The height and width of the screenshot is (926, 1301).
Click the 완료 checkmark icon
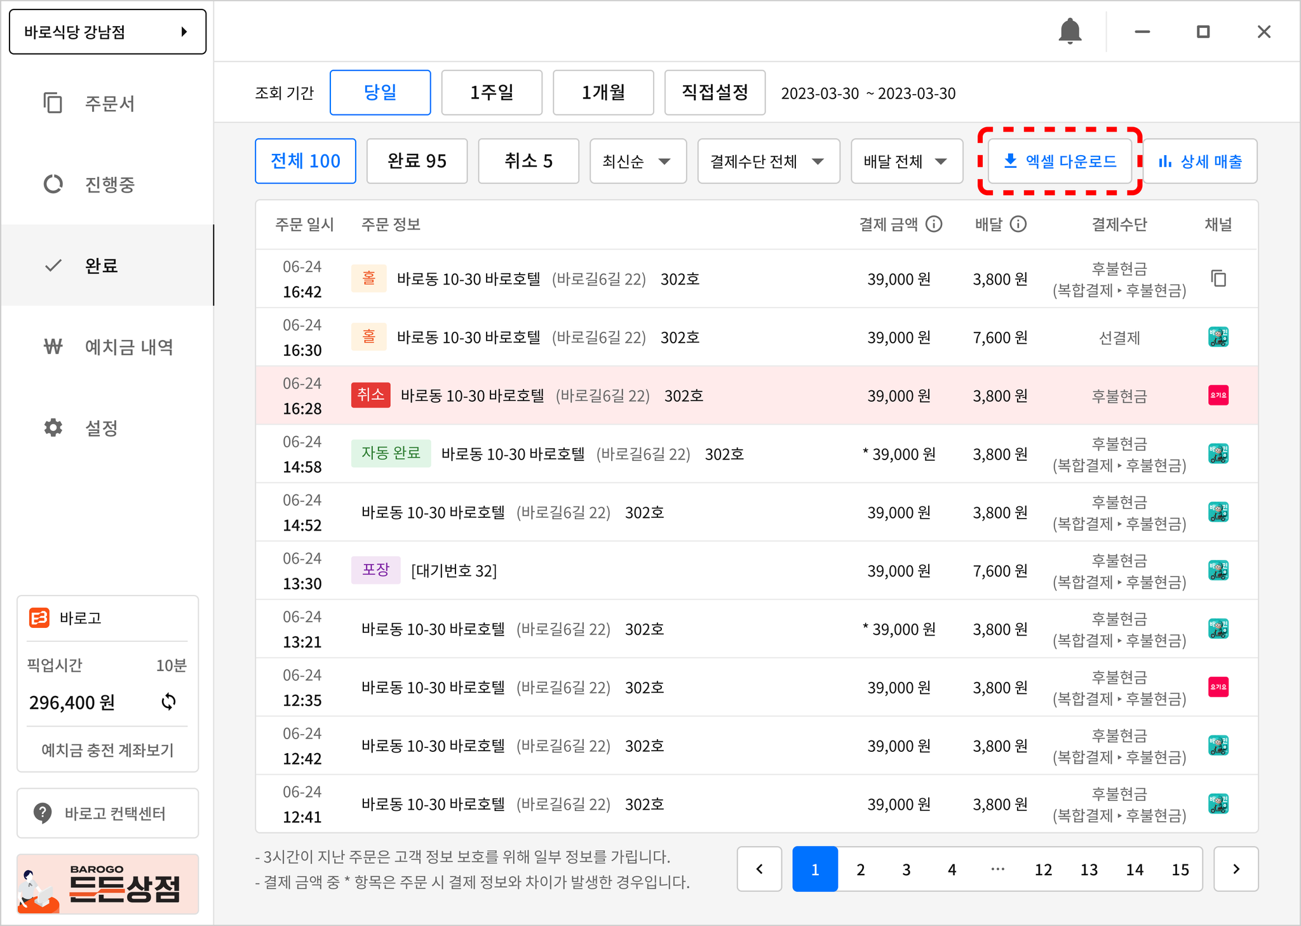(x=53, y=265)
